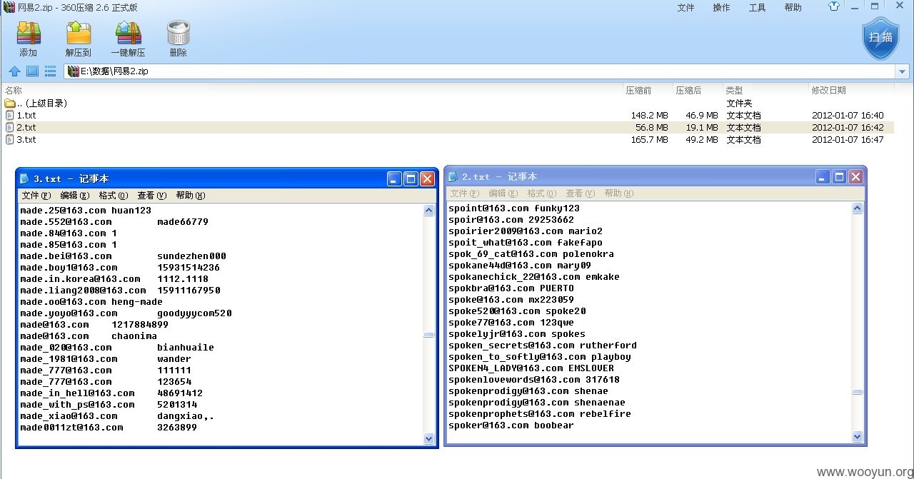Open 文件(F) menu in 2.txt Notepad
This screenshot has width=914, height=479.
(464, 193)
